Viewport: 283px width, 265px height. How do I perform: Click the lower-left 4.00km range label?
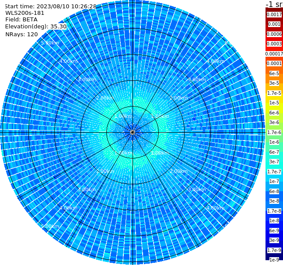[68, 208]
